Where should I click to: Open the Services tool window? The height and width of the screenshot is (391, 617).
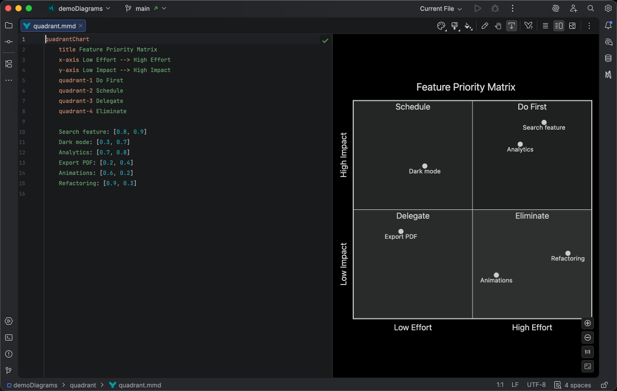click(x=9, y=321)
